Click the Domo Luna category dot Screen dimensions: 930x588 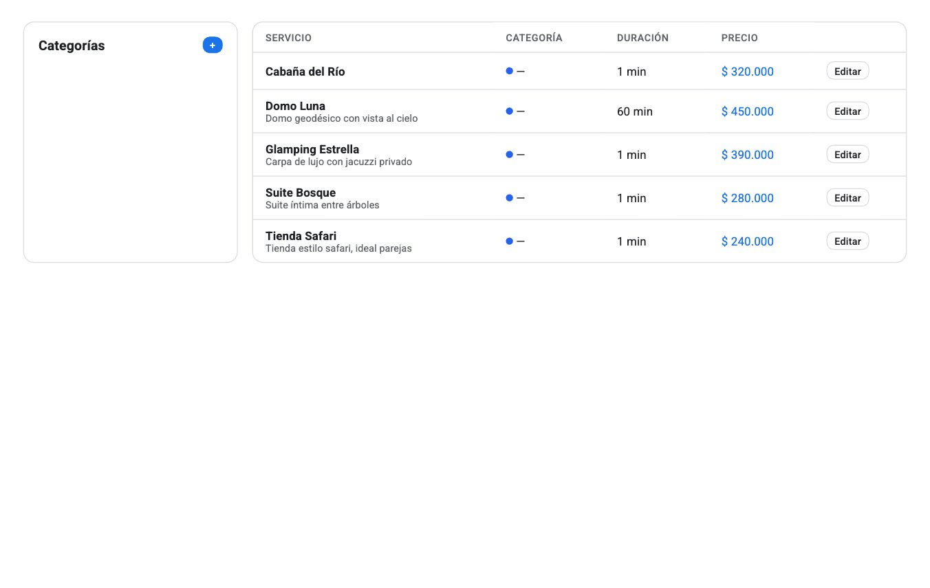[x=509, y=111]
